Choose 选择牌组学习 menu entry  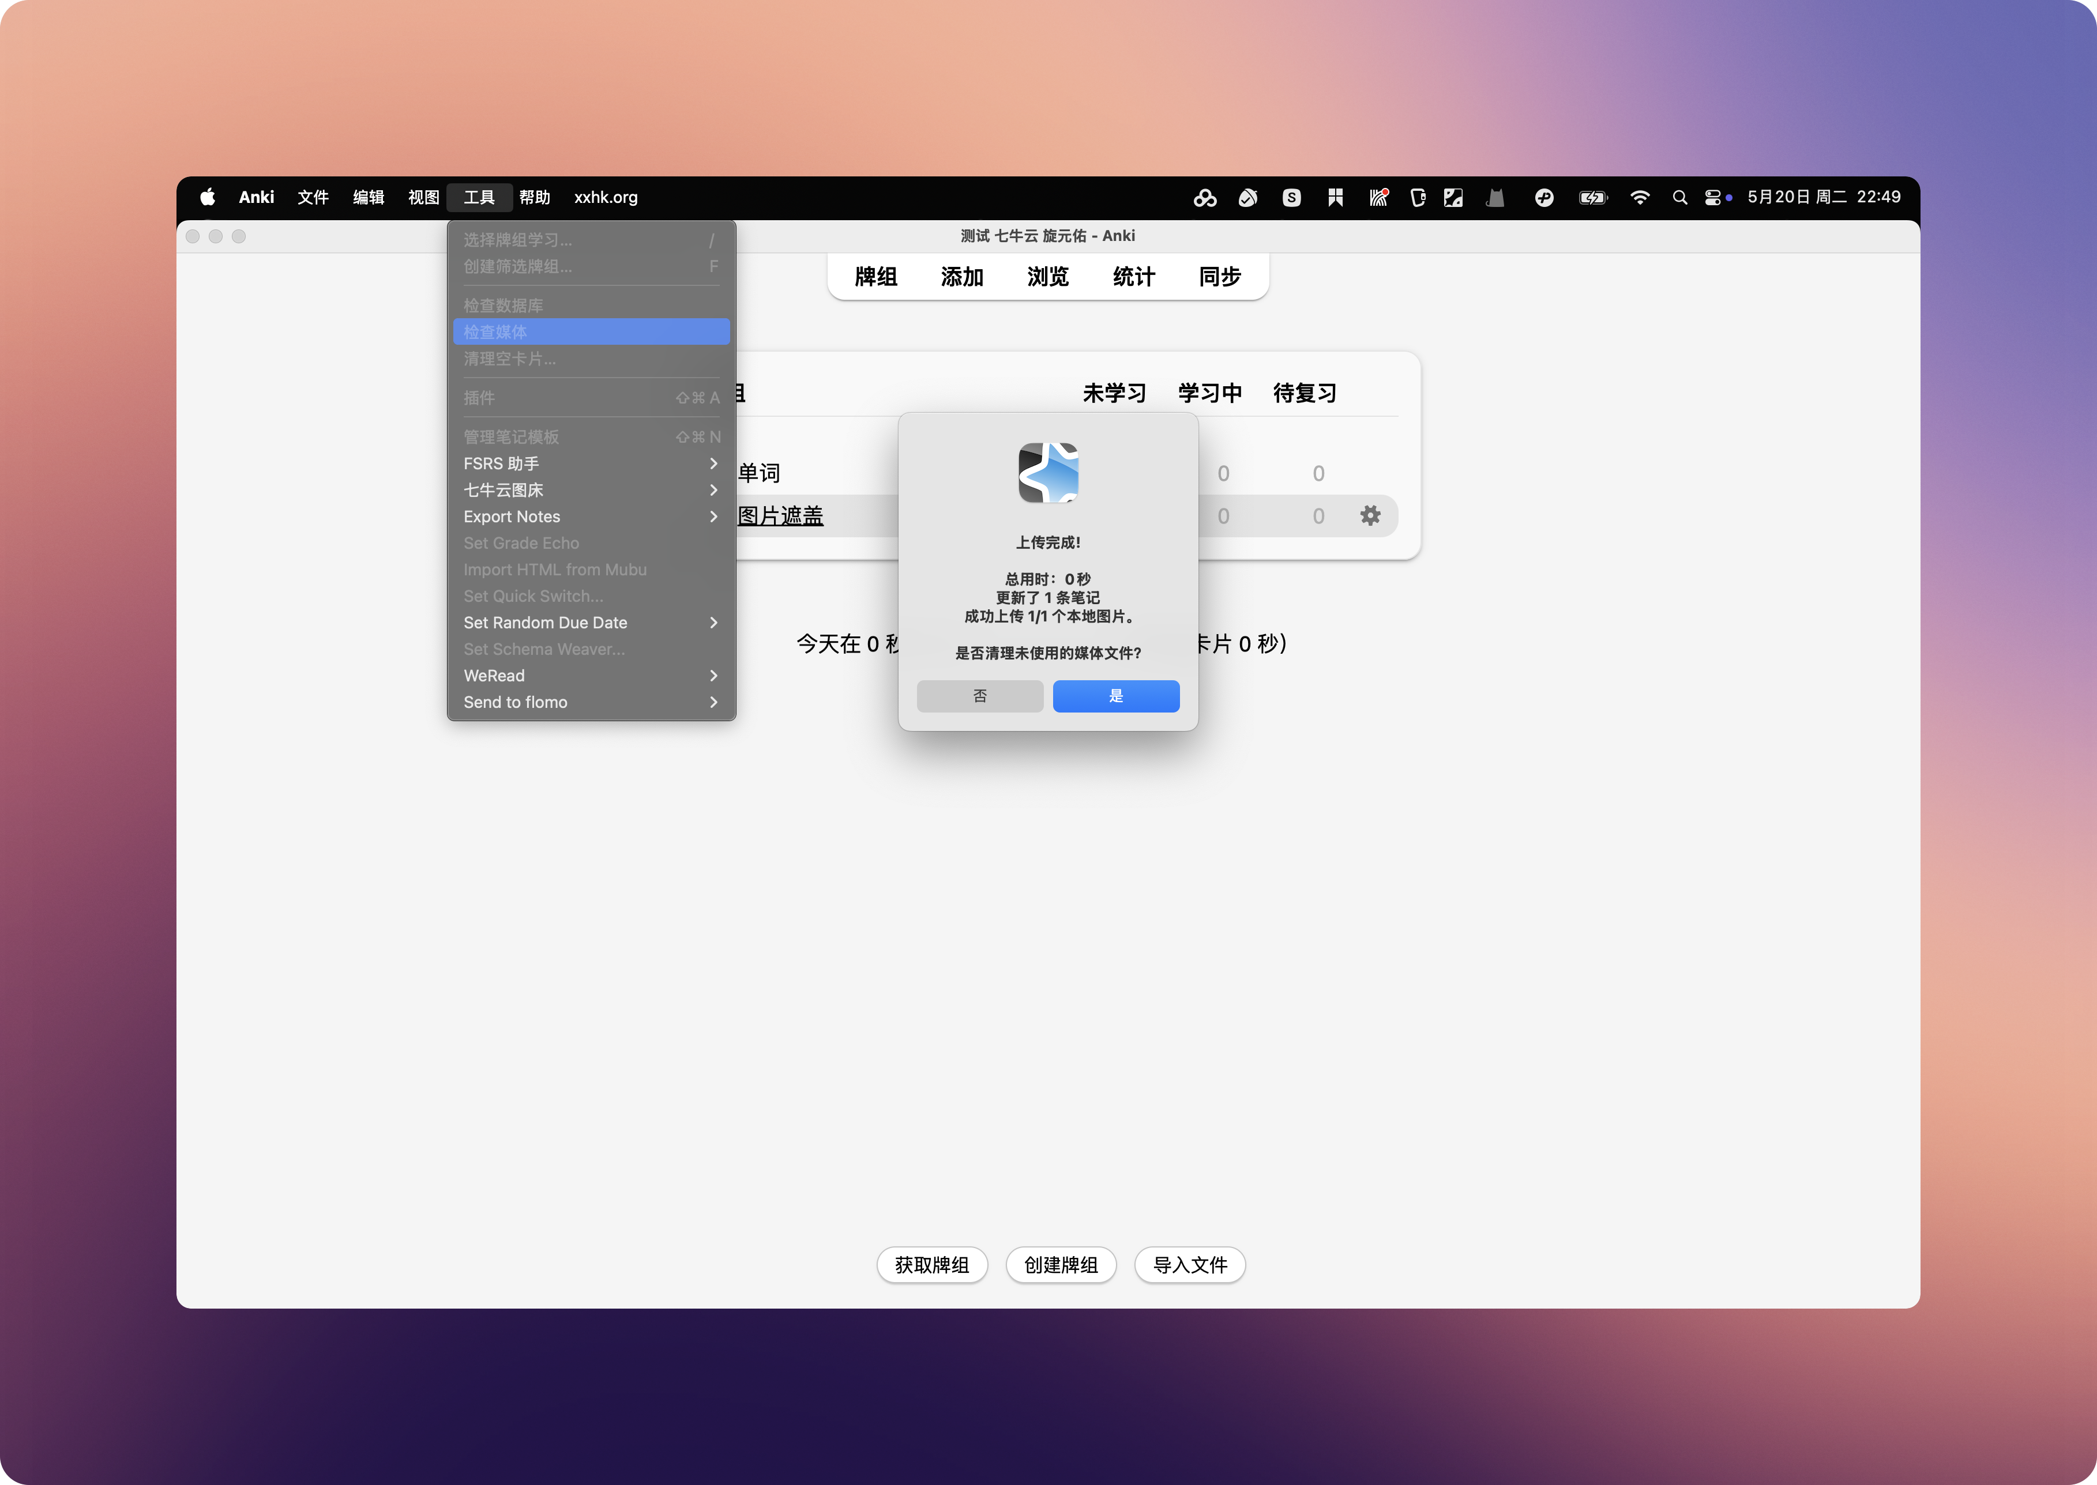click(591, 240)
